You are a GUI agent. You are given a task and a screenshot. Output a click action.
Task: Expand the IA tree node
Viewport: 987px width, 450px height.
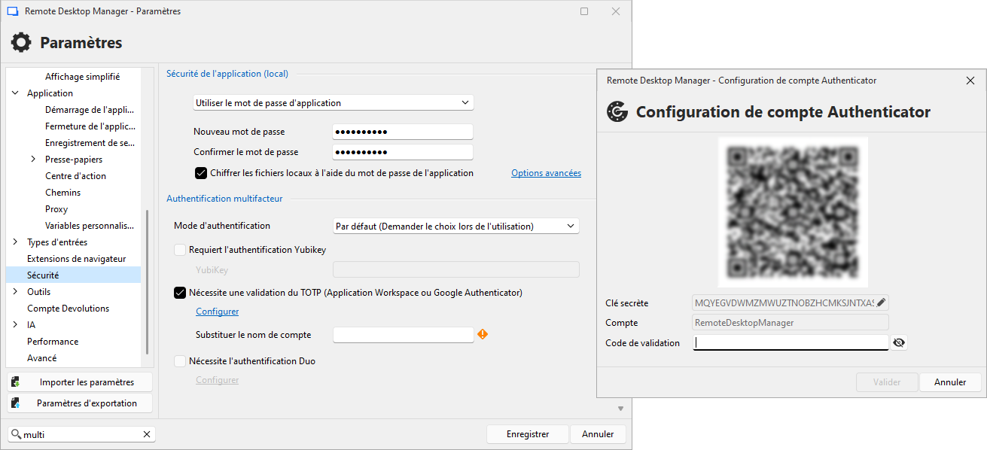coord(15,325)
